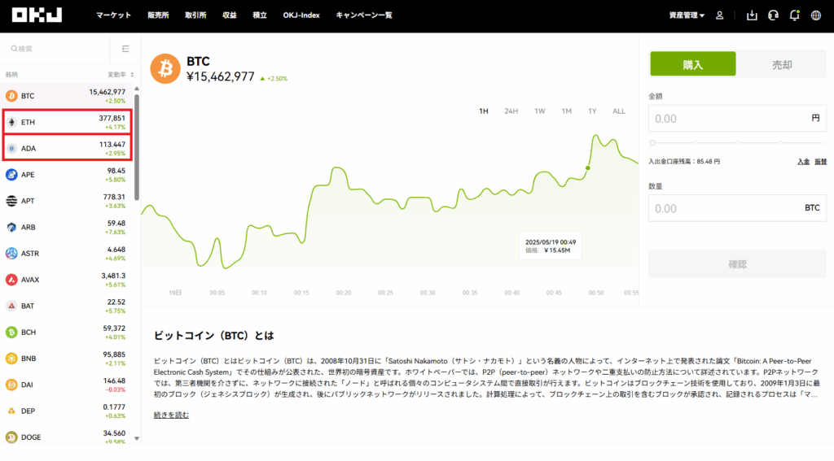The image size is (834, 461).
Task: Click the 金額 amount input field
Action: [737, 119]
